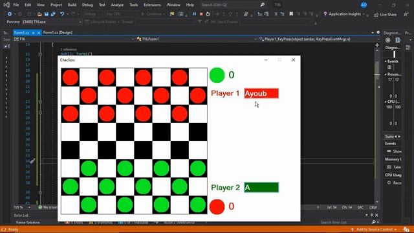
Task: Open the File menu
Action: tap(16, 5)
